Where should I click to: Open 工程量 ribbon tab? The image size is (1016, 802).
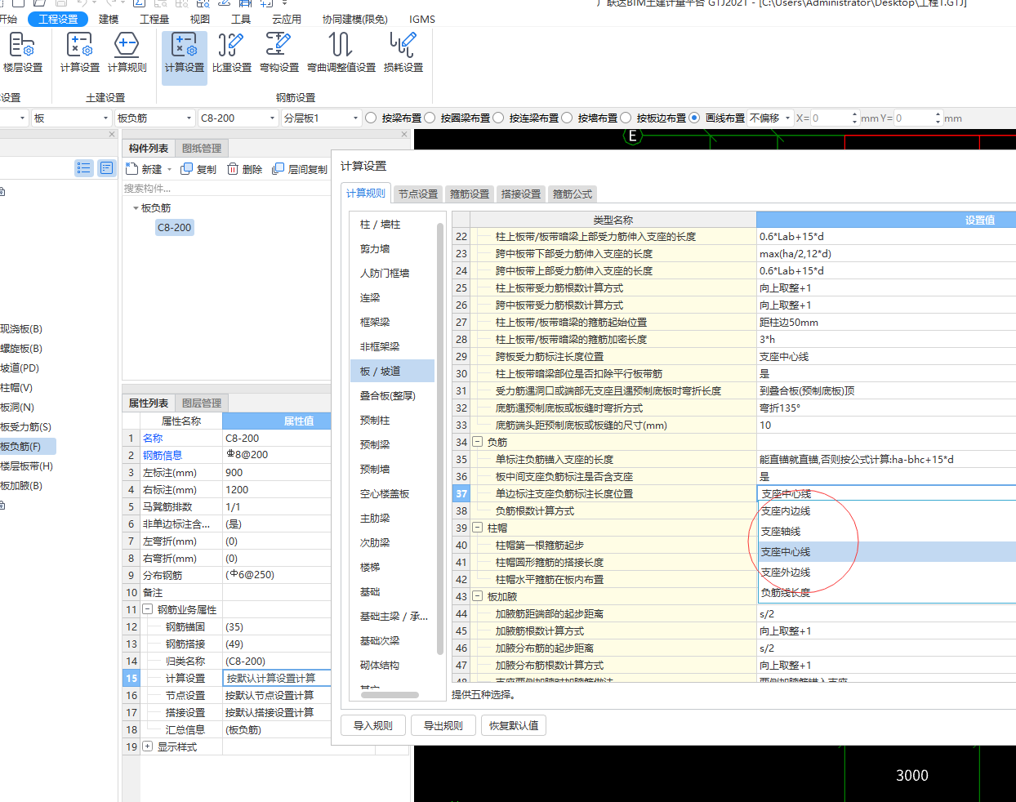click(x=154, y=19)
